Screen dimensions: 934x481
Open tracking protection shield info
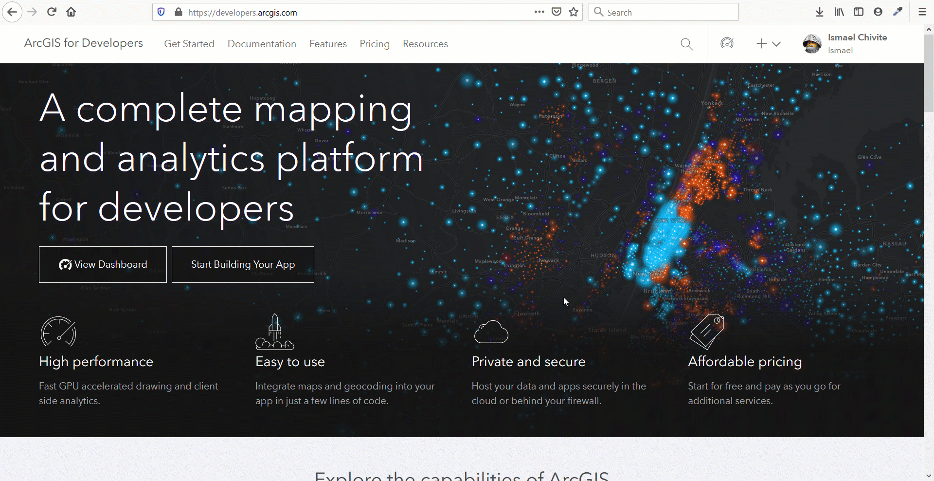coord(162,12)
